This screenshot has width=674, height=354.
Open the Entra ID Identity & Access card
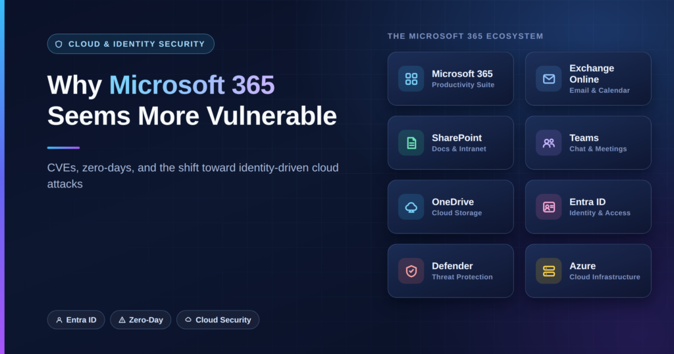[588, 207]
